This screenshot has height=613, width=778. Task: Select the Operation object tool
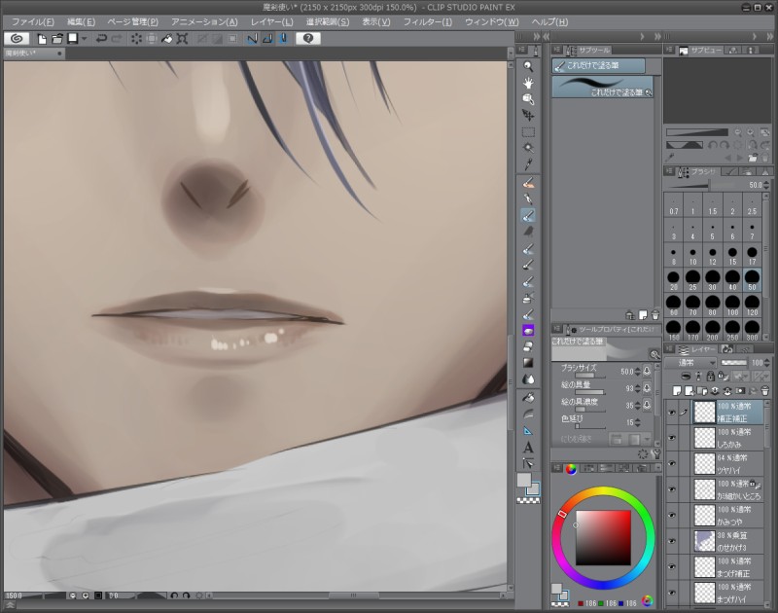coord(528,99)
